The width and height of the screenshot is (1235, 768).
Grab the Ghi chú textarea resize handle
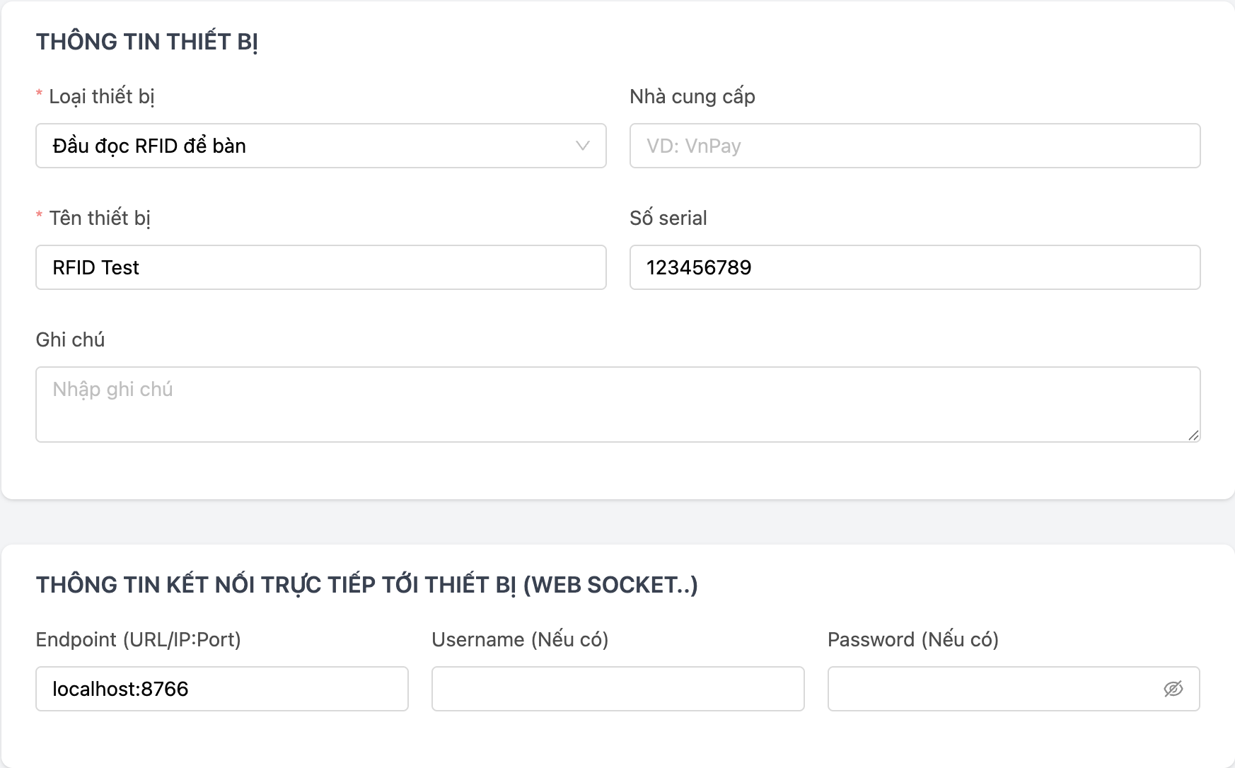click(1193, 435)
